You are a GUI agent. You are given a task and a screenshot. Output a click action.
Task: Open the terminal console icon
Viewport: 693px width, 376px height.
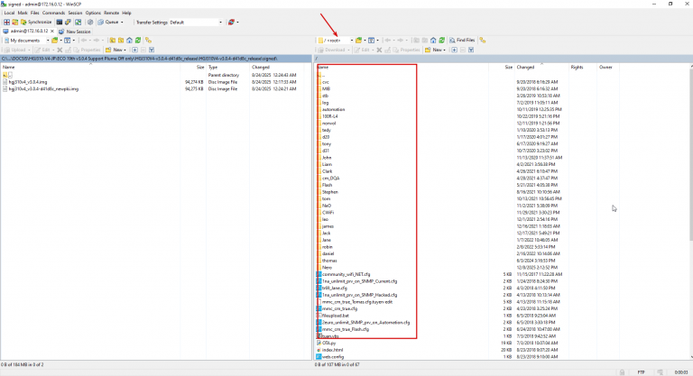(60, 23)
